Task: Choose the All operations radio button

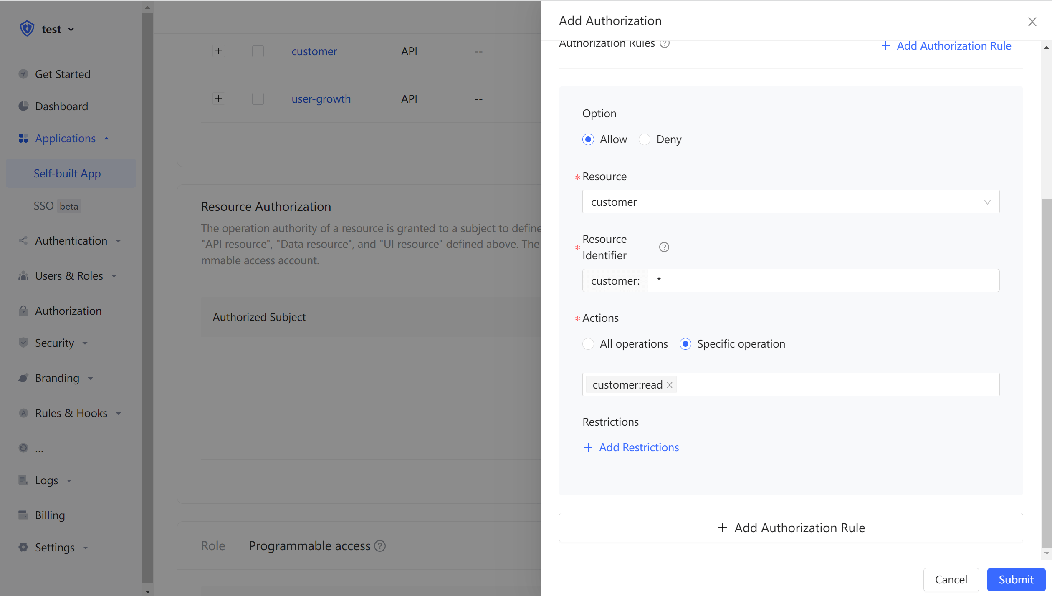Action: click(588, 344)
